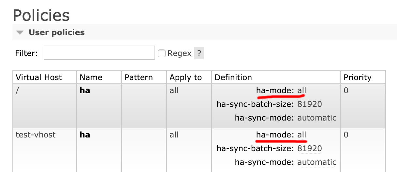Click ha-mode value 'all' in / row
This screenshot has width=397, height=172.
coord(302,91)
